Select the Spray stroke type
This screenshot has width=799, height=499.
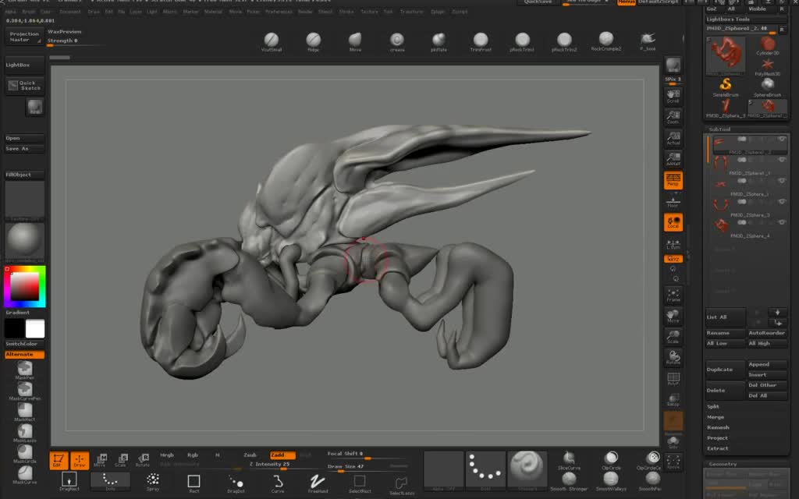coord(152,481)
